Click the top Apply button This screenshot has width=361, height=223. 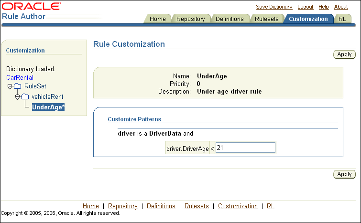(344, 54)
